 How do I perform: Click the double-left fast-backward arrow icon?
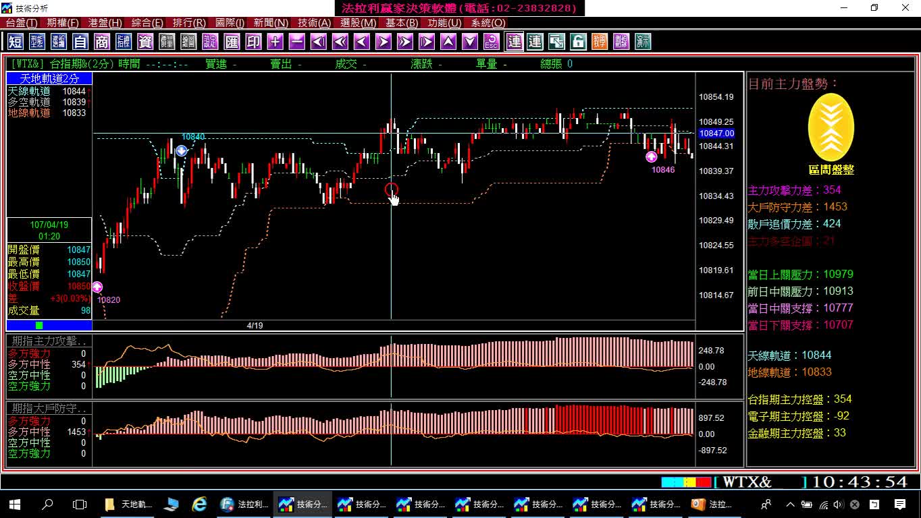[x=340, y=42]
